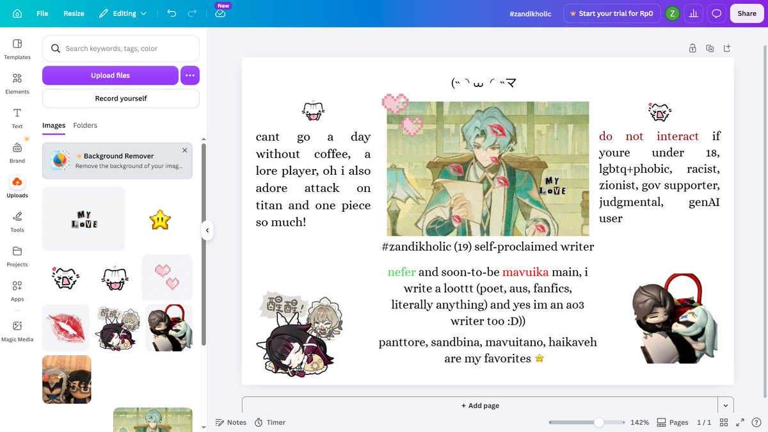Open the Magic Media panel
Screen dimensions: 768x432
point(17,330)
